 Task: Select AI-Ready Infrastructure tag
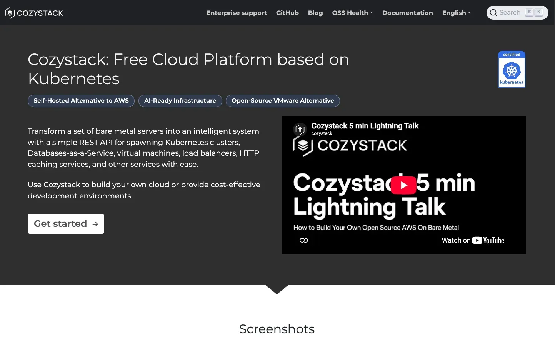pos(180,101)
